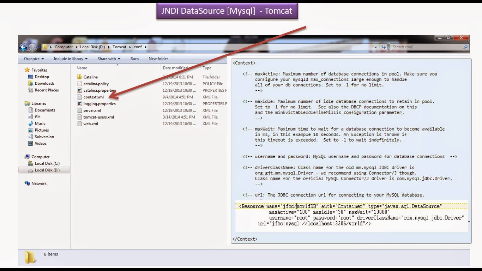Open the Catalina folder icon
Image resolution: width=482 pixels, height=271 pixels.
click(79, 77)
